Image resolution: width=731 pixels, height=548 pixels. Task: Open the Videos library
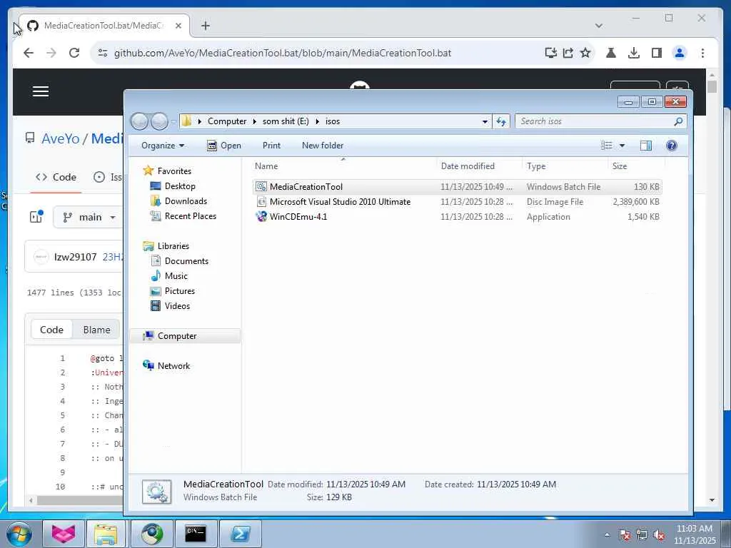point(170,305)
